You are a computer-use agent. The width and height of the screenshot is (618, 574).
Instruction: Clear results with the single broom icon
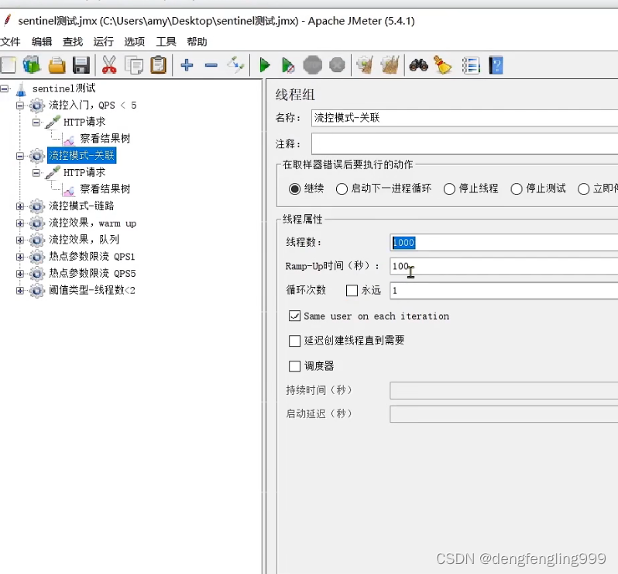point(365,65)
